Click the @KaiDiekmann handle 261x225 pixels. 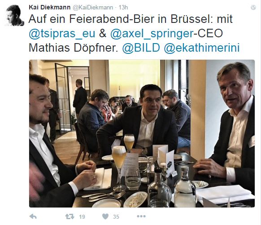(93, 8)
